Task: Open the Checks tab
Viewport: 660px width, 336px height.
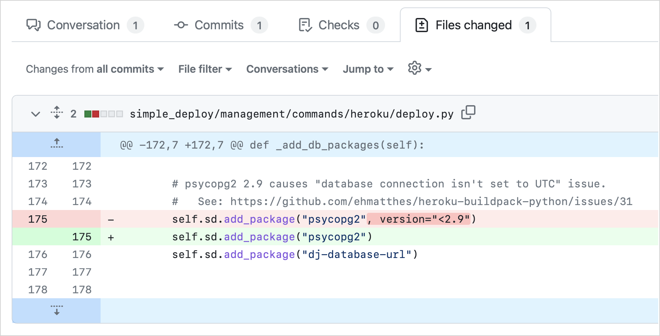Action: (x=341, y=25)
